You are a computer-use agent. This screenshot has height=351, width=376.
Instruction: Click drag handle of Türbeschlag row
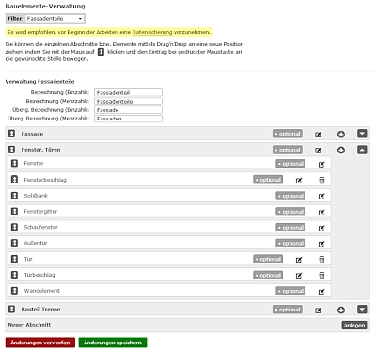point(14,275)
